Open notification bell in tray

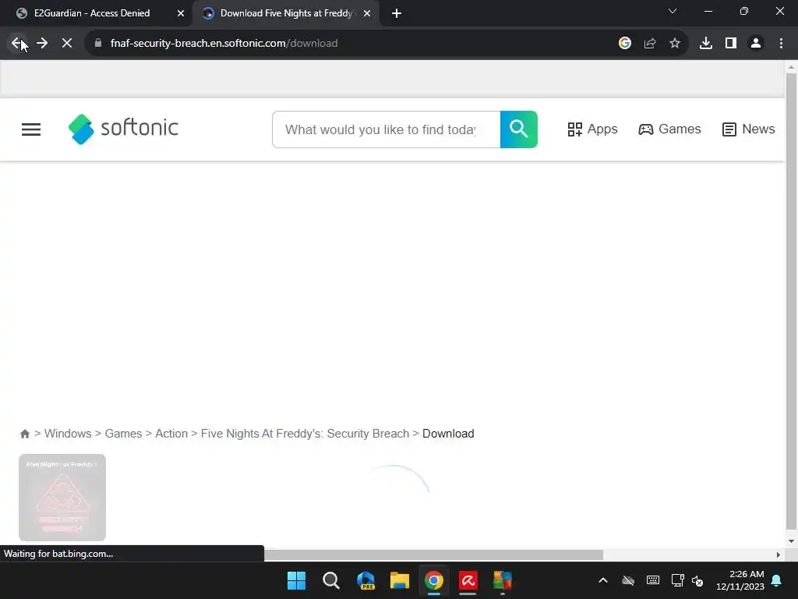coord(777,580)
